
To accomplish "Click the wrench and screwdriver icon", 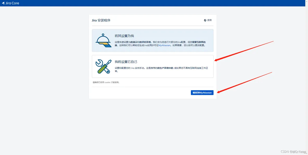I will pos(103,66).
